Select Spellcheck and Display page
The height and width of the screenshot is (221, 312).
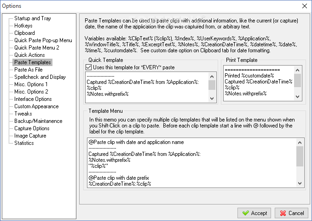pyautogui.click(x=40, y=77)
